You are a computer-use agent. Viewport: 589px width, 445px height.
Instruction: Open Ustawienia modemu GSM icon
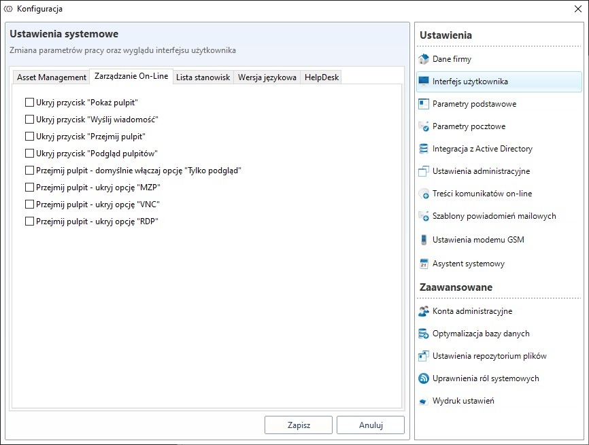(424, 240)
